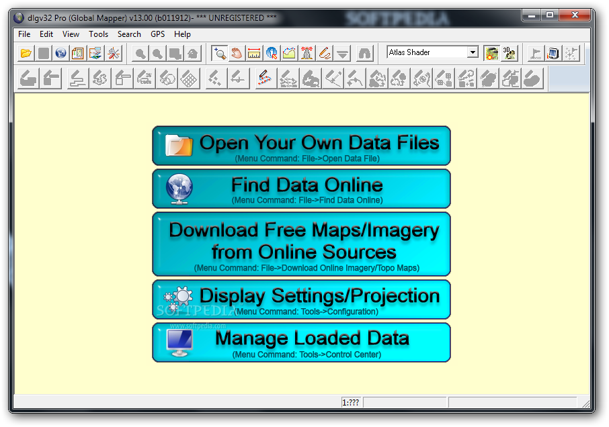Open the View menu

pos(71,34)
